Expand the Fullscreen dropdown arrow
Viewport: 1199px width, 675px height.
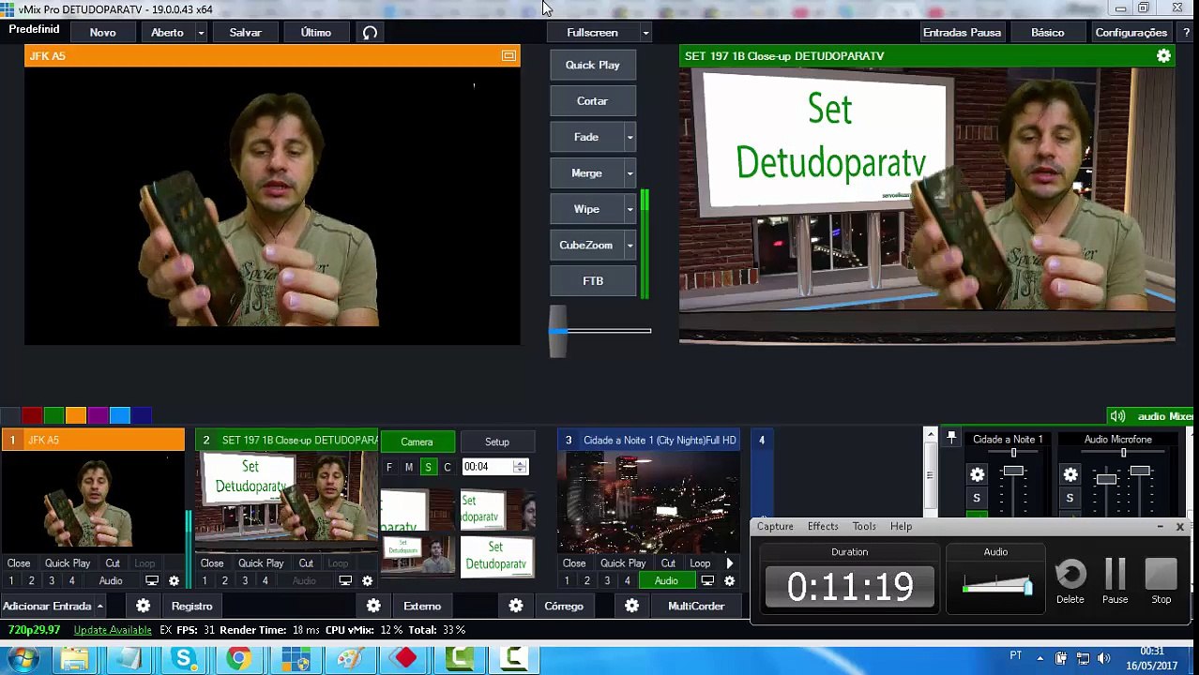(x=645, y=33)
